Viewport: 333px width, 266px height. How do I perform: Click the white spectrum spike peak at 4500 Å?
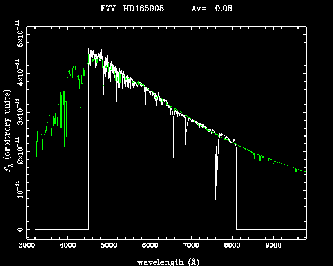point(89,37)
